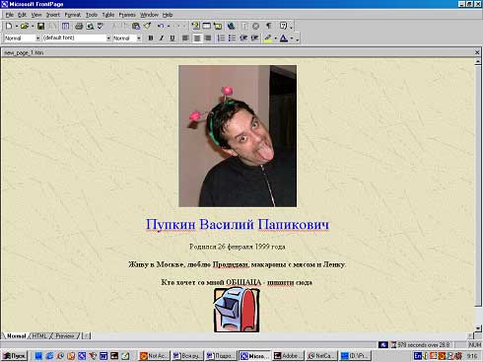
Task: Click the Пуск Start button
Action: point(14,356)
